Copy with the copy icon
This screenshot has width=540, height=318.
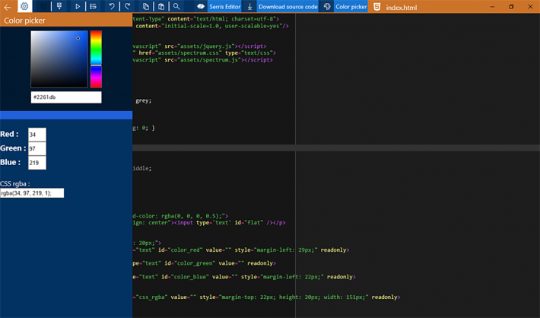146,6
